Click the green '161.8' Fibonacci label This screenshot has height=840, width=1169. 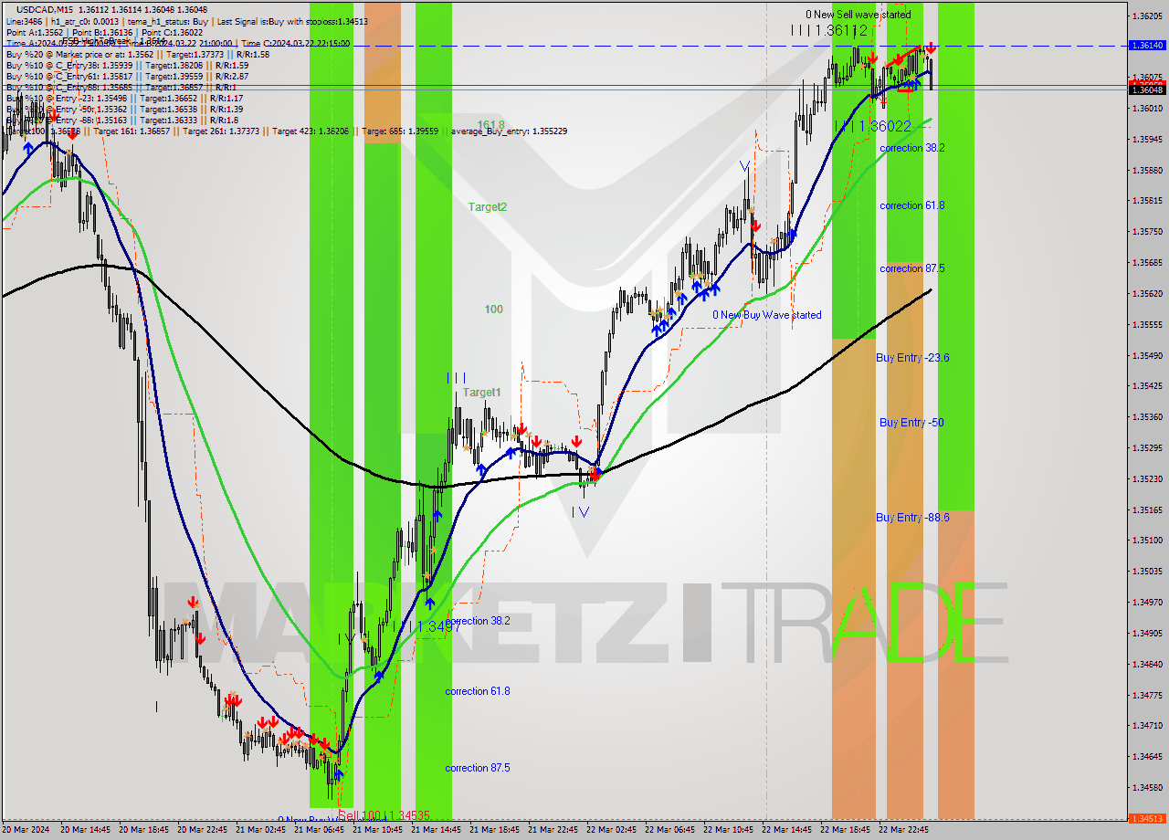pos(490,125)
